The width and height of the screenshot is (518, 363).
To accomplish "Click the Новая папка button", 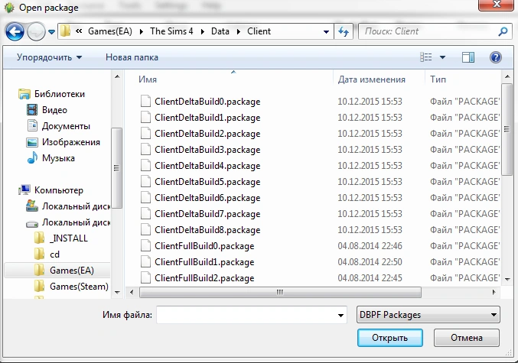I will point(132,57).
